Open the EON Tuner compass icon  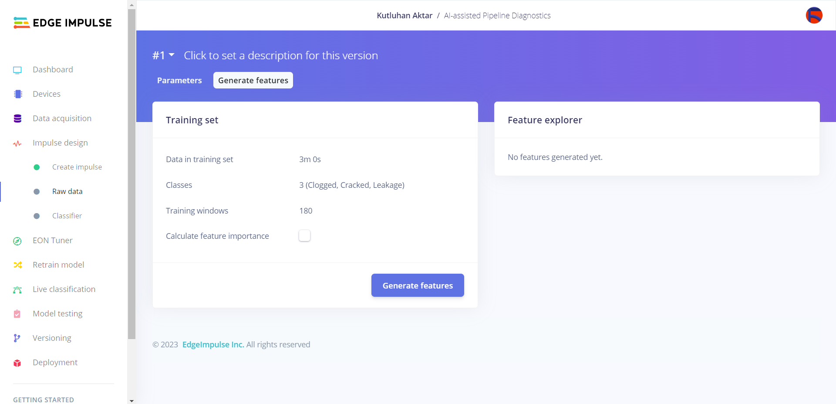[x=17, y=241]
